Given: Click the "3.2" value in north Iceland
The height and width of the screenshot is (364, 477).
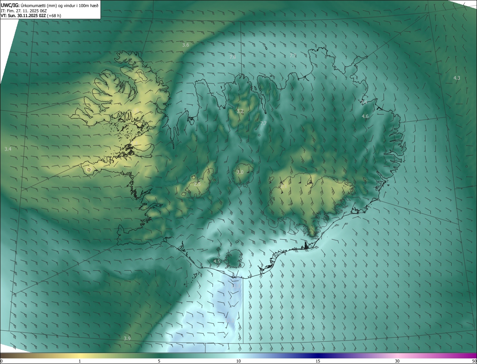Looking at the screenshot, I should click(240, 111).
